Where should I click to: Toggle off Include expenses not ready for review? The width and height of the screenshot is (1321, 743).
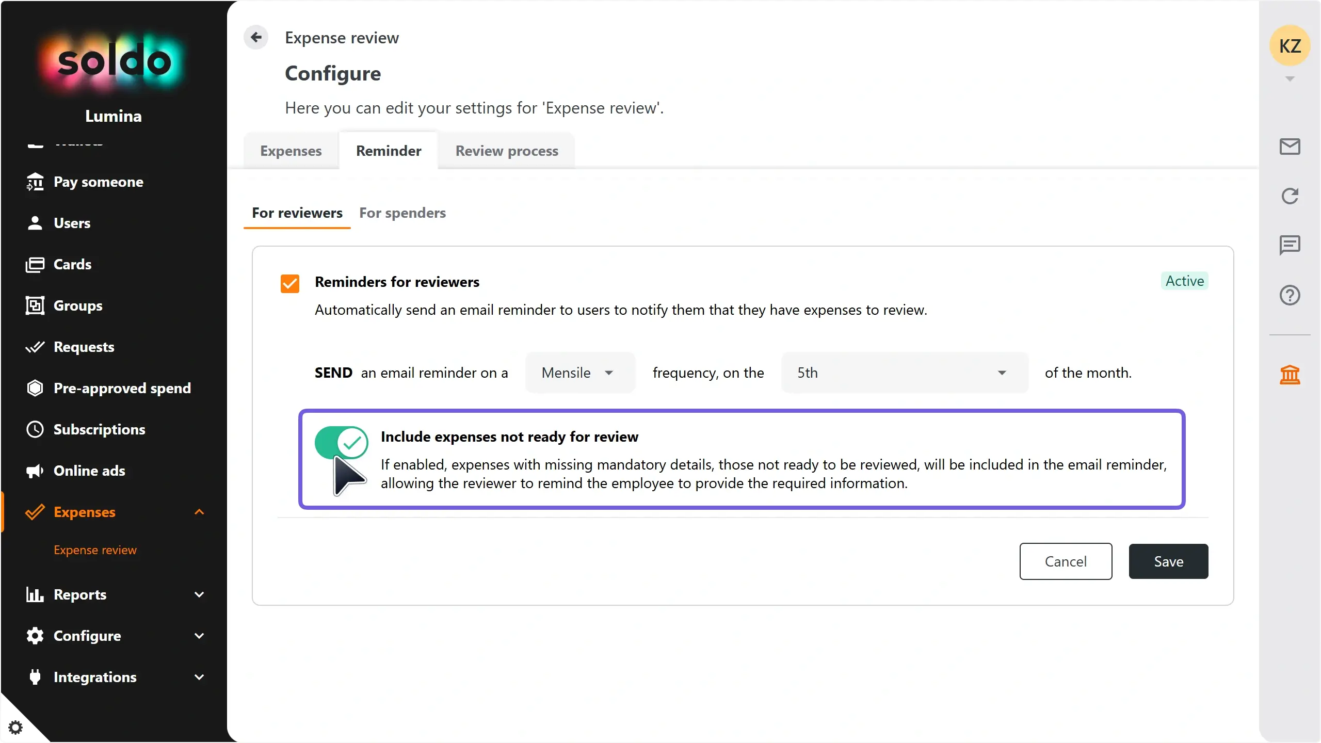pos(341,442)
